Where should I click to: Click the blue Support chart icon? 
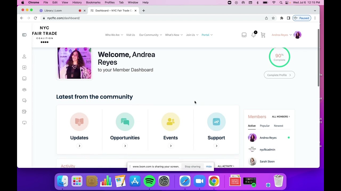pos(216,122)
